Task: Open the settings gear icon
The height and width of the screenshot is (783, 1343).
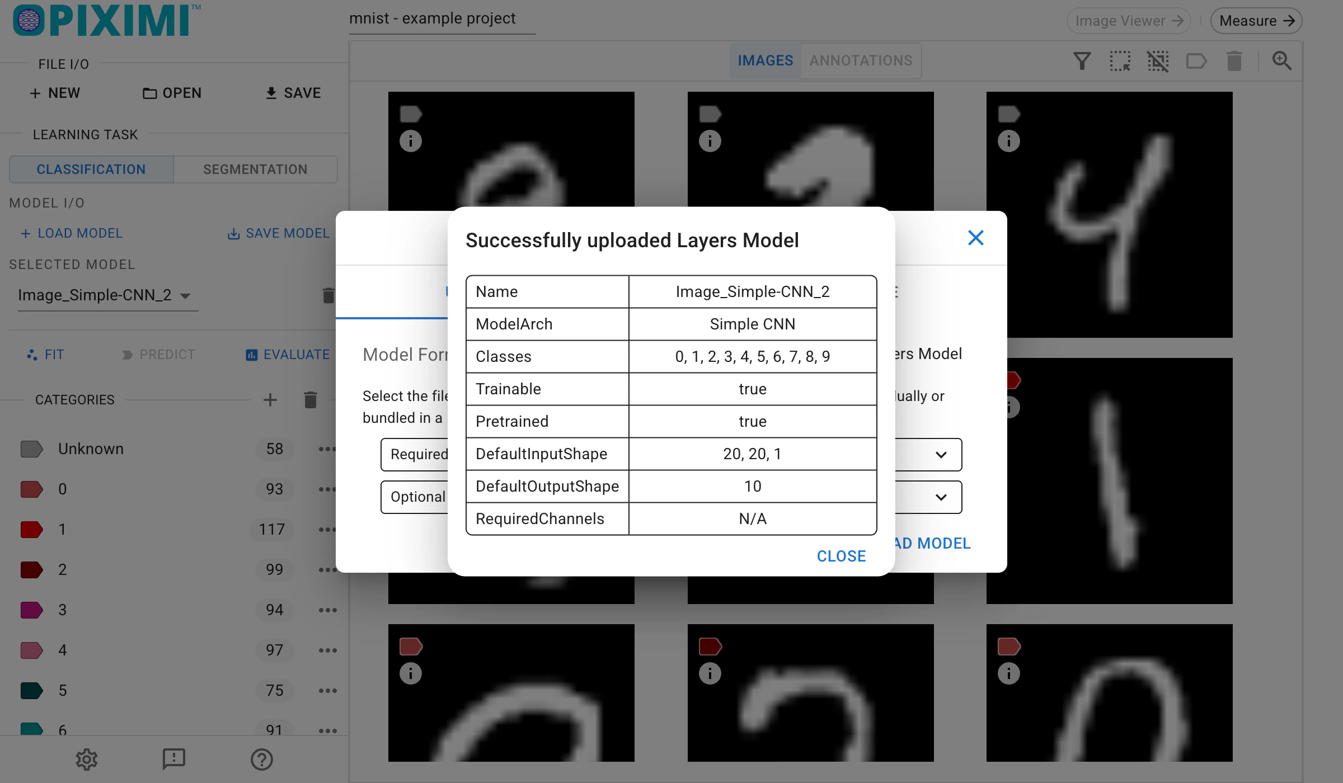Action: (x=87, y=759)
